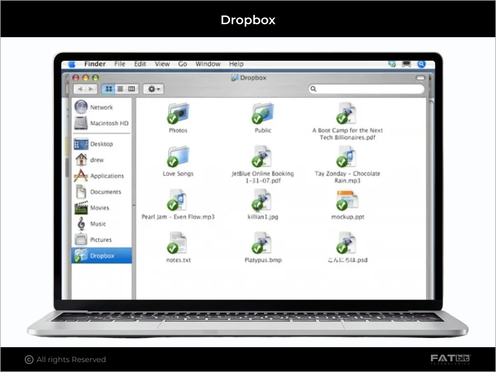Click the notes.txt file name
496x372 pixels.
coord(179,260)
